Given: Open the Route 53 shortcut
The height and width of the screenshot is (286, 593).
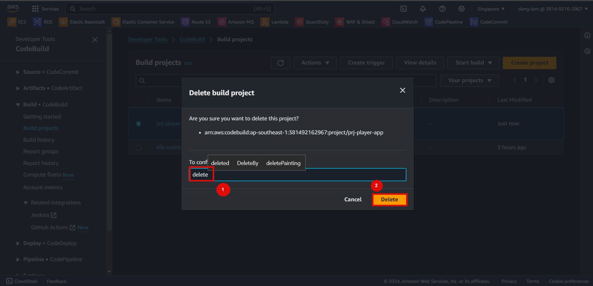Looking at the screenshot, I should point(196,22).
